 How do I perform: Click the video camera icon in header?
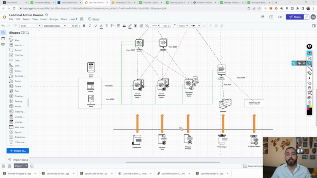(280, 17)
